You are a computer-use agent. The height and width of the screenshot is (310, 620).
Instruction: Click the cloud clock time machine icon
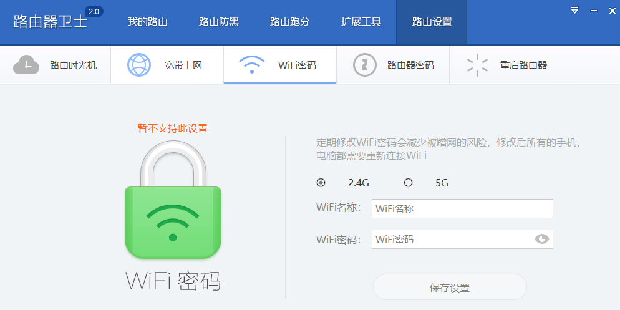click(26, 65)
